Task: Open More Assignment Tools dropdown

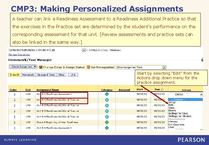Action: [141, 67]
